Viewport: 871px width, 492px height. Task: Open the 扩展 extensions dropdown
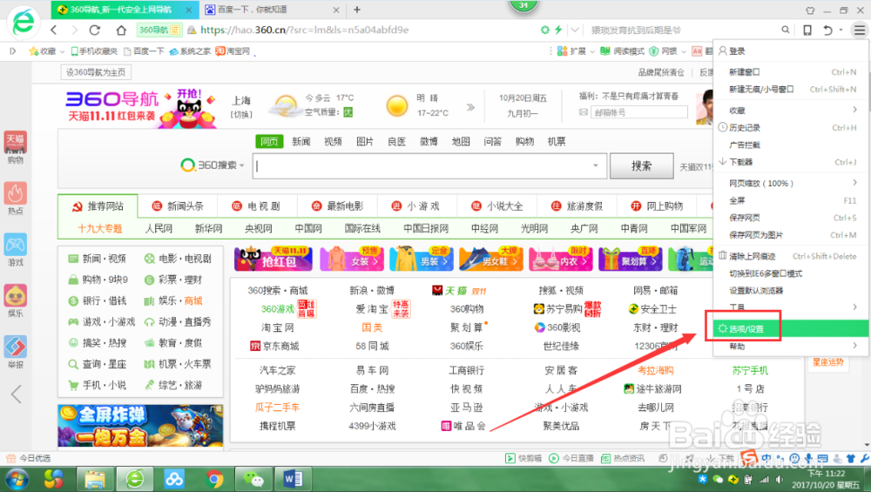click(592, 51)
